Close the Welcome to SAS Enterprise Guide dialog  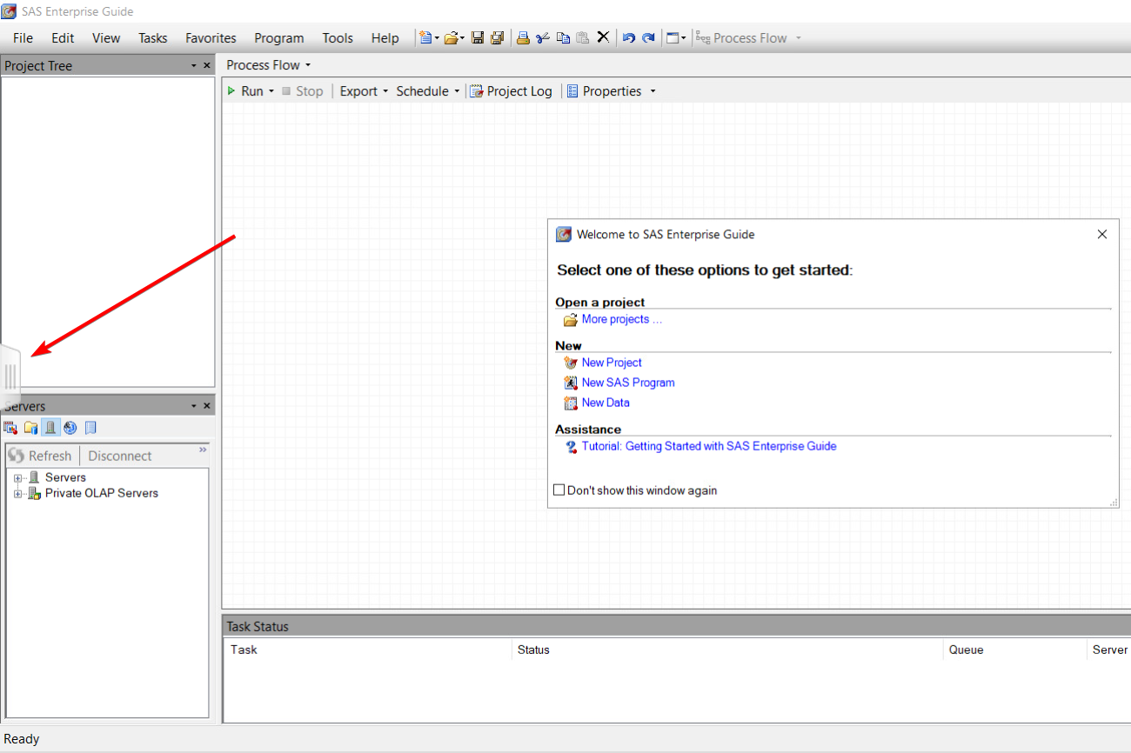point(1102,234)
